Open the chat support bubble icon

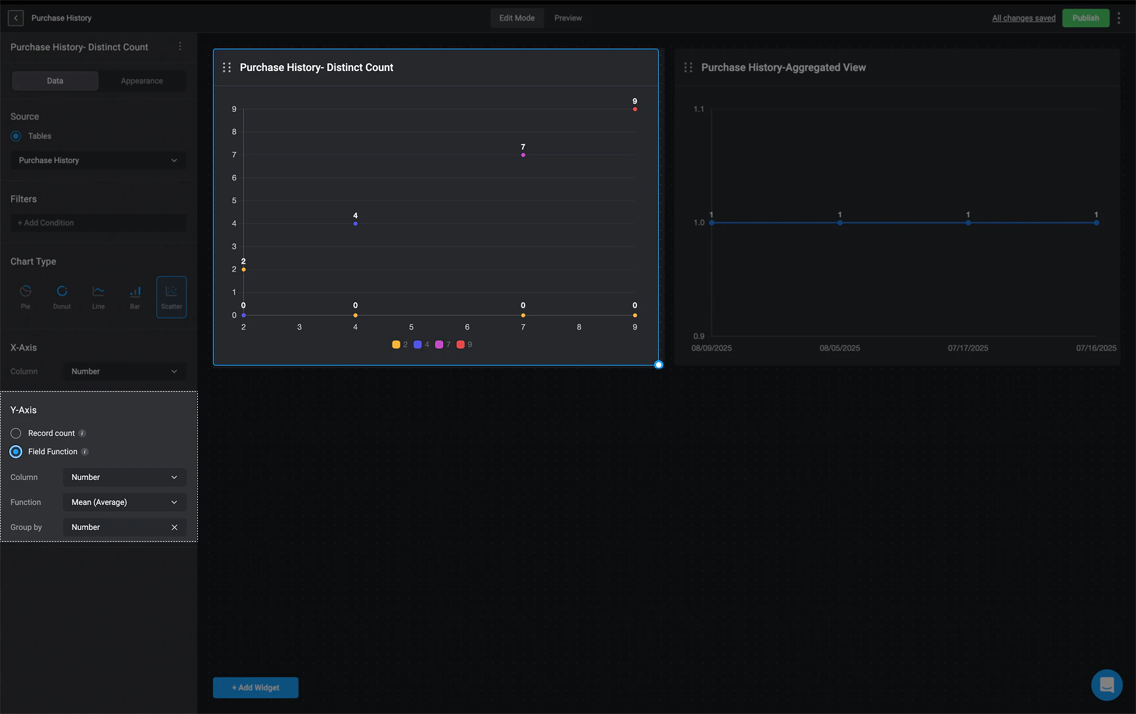tap(1107, 685)
